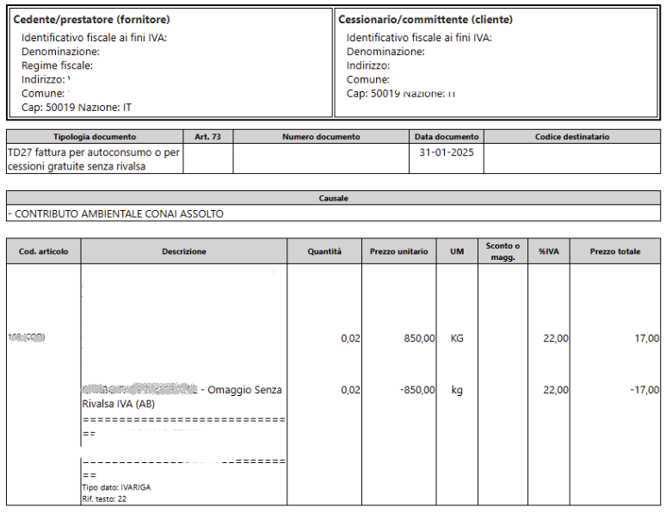Click the '%IVA' column header
This screenshot has width=672, height=513.
549,251
